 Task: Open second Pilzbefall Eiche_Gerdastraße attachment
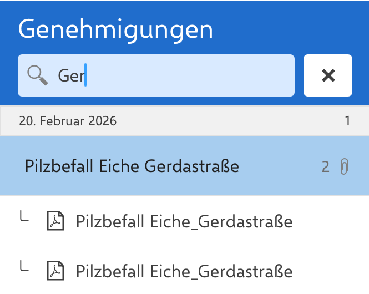coord(184,271)
